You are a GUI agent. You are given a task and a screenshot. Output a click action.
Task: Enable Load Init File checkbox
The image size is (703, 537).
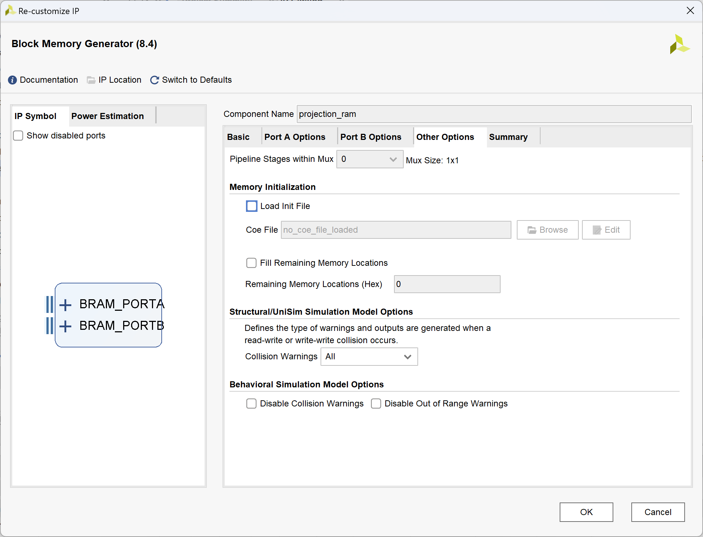coord(251,206)
